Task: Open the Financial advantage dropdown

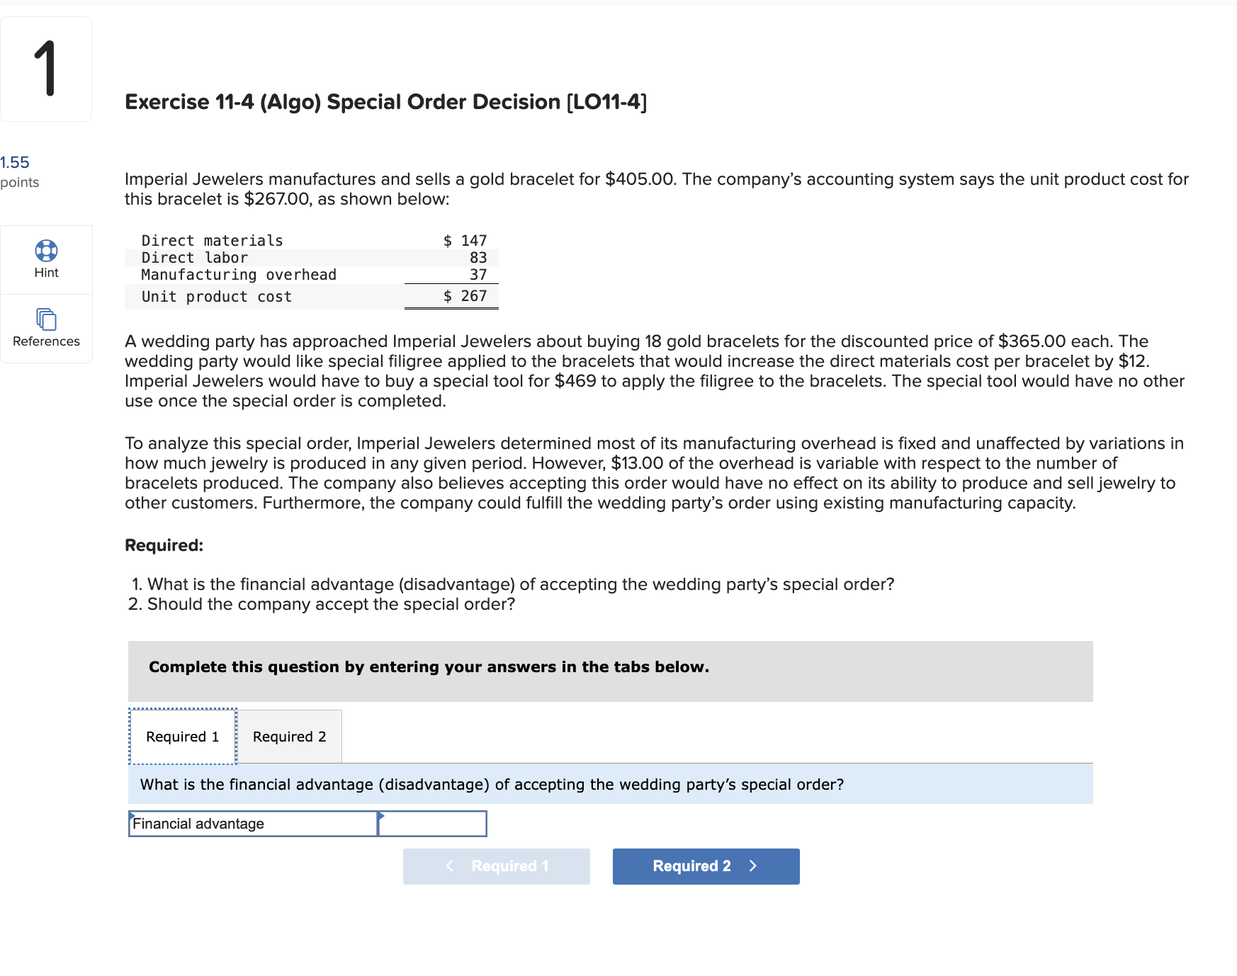Action: click(252, 823)
